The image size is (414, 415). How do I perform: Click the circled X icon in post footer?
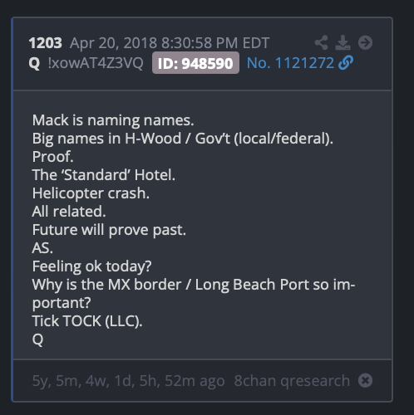coord(365,380)
